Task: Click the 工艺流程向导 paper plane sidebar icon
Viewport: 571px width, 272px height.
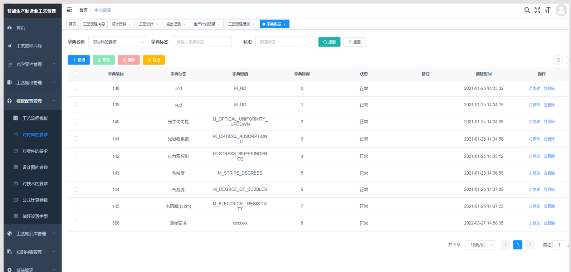Action: click(x=10, y=46)
